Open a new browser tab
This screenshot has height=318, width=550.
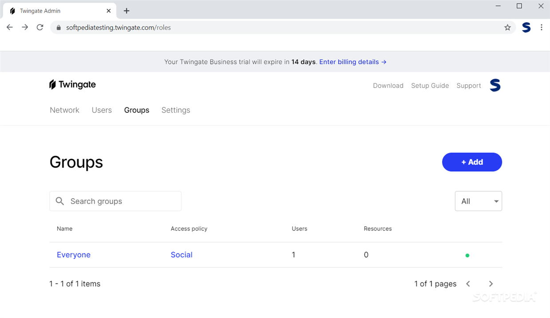pos(127,11)
